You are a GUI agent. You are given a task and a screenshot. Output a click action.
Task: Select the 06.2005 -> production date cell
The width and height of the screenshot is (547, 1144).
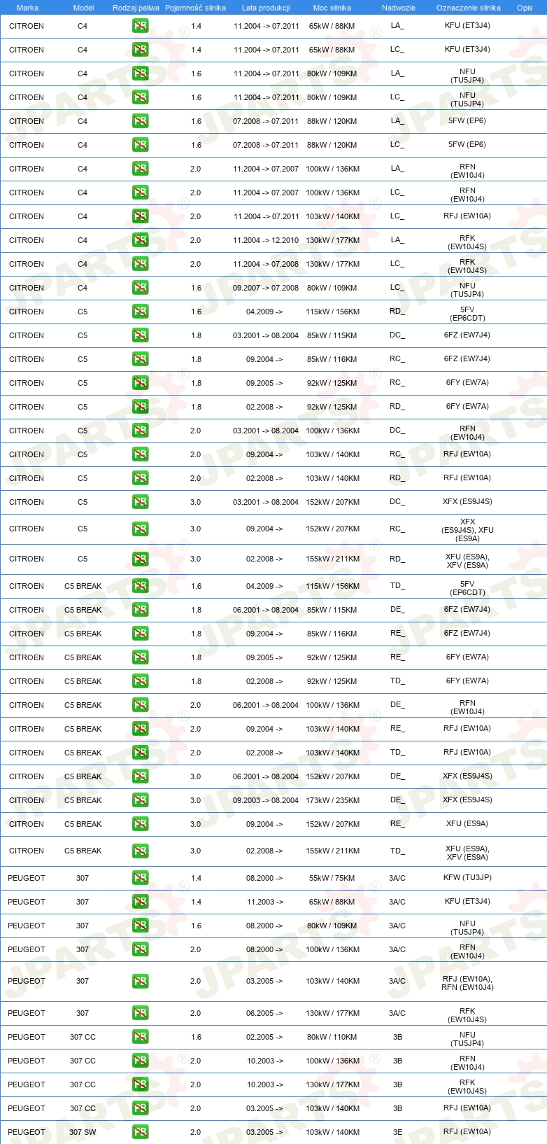(264, 1013)
